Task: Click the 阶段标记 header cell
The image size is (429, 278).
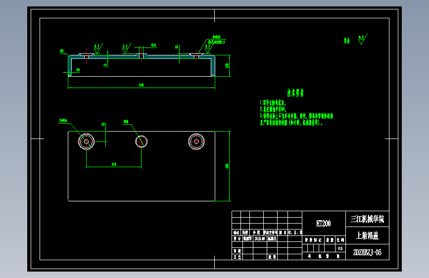Action: [x=313, y=240]
